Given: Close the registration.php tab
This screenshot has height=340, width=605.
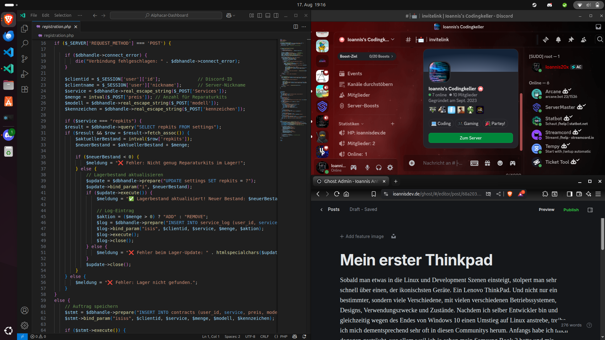Looking at the screenshot, I should [x=76, y=27].
